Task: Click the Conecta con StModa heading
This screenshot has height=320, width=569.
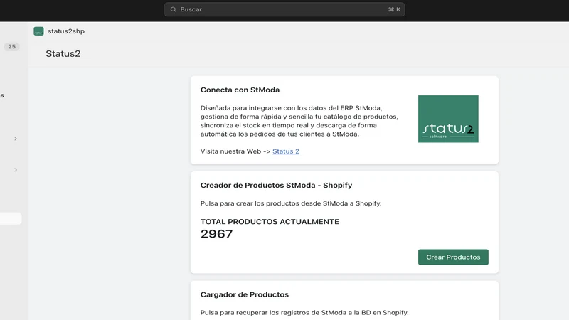Action: coord(240,90)
